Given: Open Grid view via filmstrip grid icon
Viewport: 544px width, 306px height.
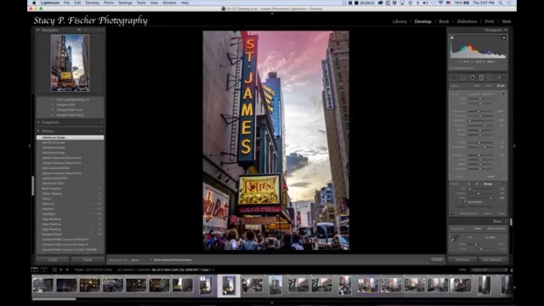Looking at the screenshot, I should (x=54, y=269).
